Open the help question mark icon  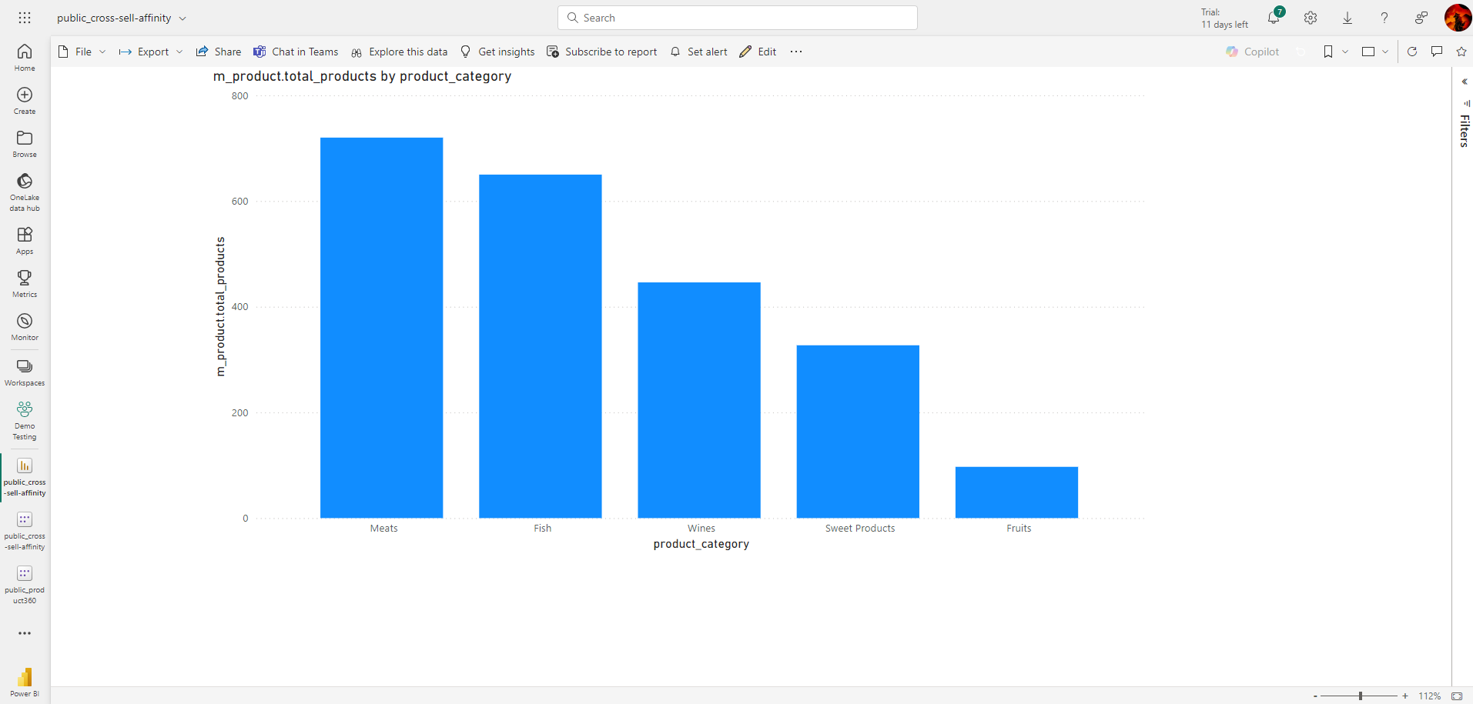click(x=1384, y=18)
